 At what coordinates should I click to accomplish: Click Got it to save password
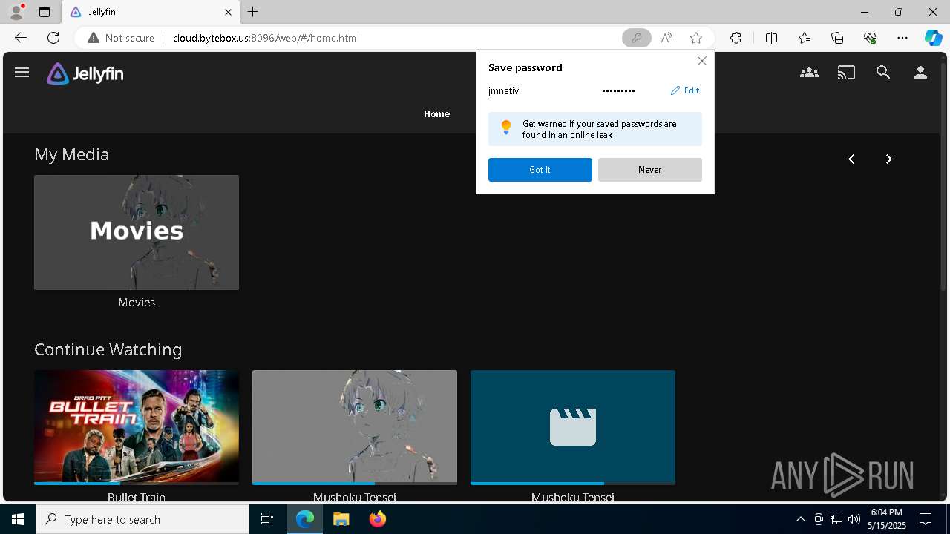[540, 170]
